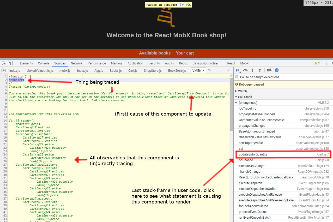Go to the Your cart link
Image resolution: width=333 pixels, height=222 pixels.
click(185, 53)
